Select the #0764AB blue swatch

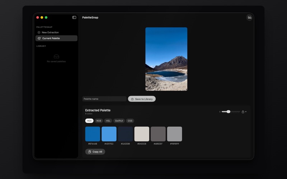pos(93,134)
